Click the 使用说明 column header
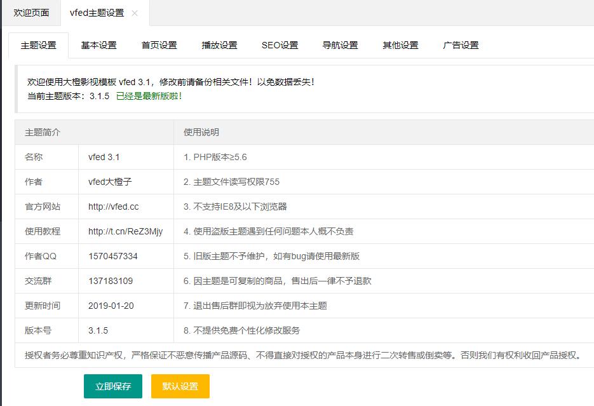This screenshot has width=594, height=406. pyautogui.click(x=201, y=132)
